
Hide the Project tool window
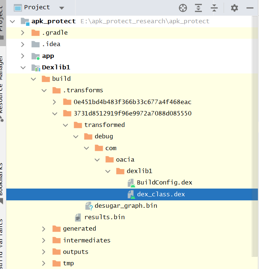pyautogui.click(x=250, y=8)
